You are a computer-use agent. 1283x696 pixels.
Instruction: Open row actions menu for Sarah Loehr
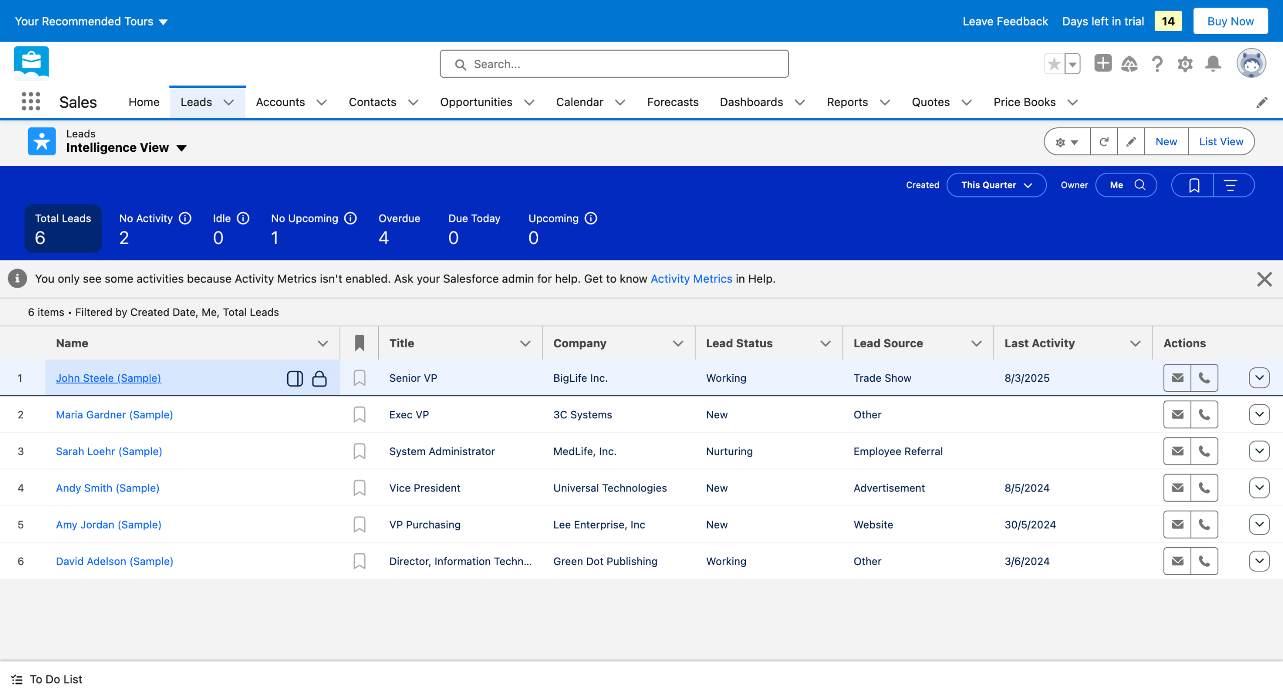point(1259,451)
